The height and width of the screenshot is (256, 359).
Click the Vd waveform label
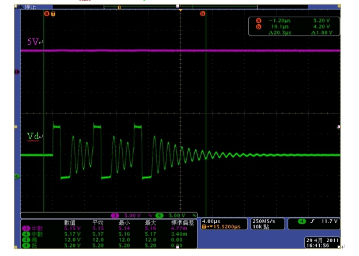click(x=33, y=136)
